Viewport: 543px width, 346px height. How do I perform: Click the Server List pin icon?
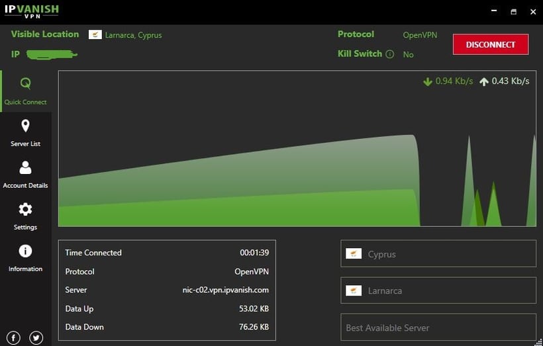tap(25, 126)
